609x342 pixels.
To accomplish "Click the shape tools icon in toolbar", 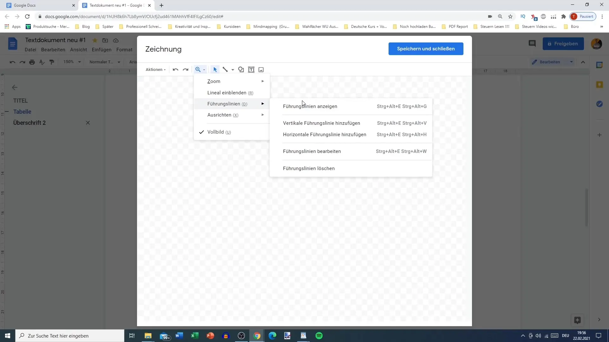I will (x=241, y=69).
